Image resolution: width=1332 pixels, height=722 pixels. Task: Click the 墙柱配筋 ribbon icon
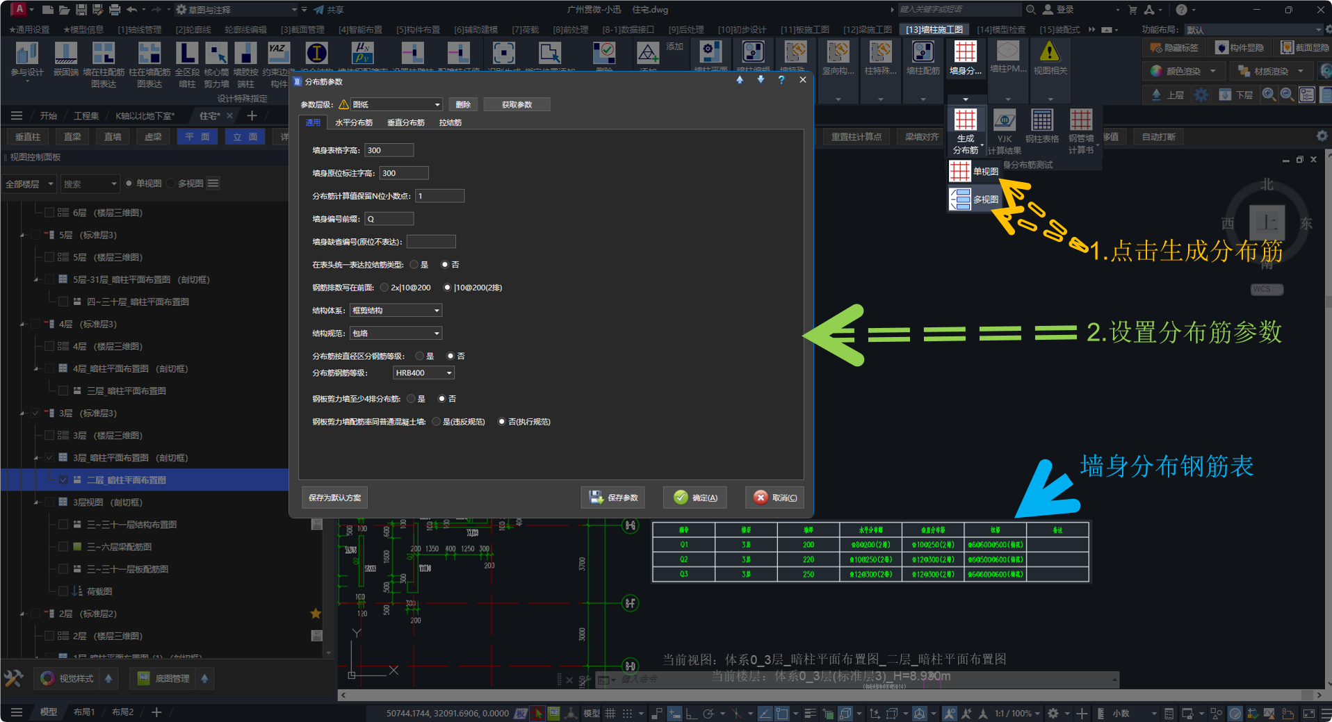click(923, 53)
